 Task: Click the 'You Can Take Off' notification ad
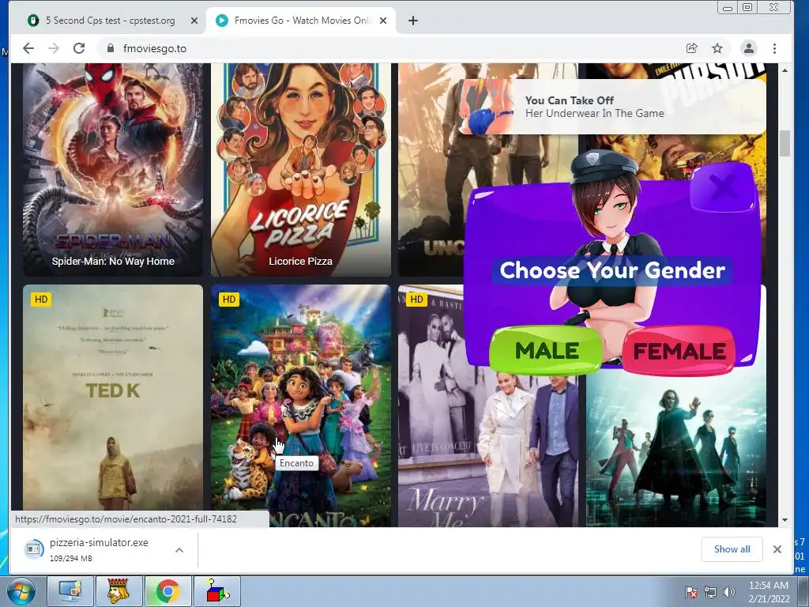tap(611, 107)
